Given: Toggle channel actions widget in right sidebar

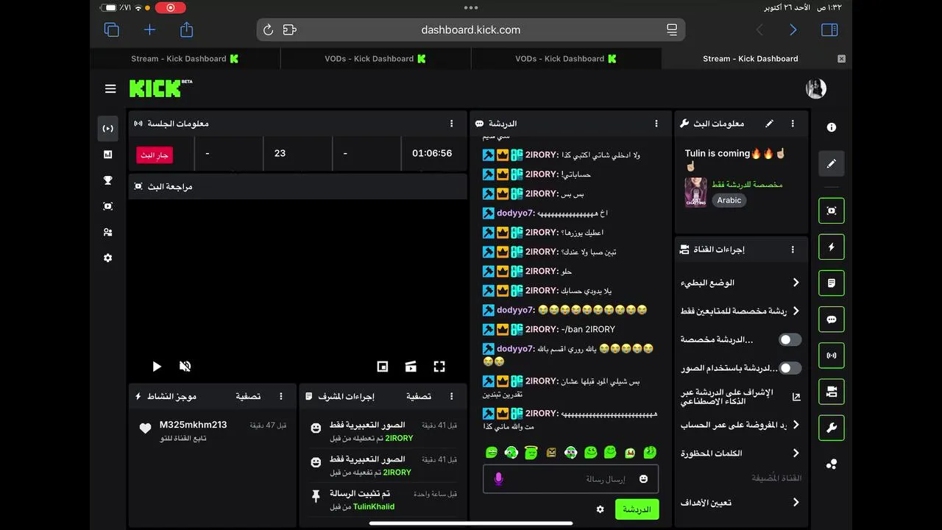Looking at the screenshot, I should point(832,392).
